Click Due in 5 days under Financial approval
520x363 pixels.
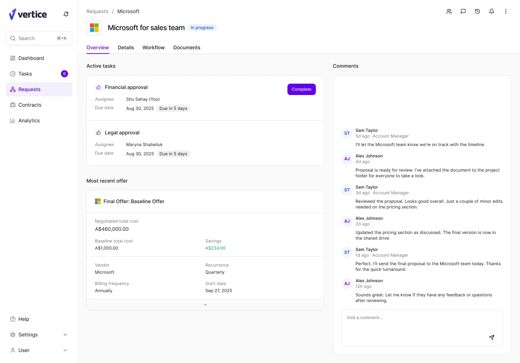[173, 108]
